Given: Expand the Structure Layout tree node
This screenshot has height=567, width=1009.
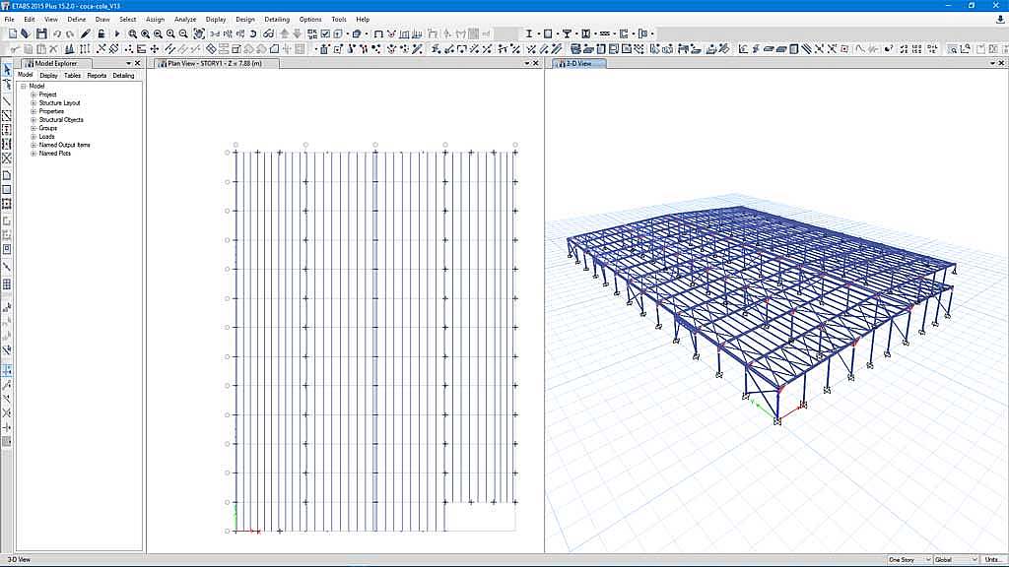Looking at the screenshot, I should 33,103.
